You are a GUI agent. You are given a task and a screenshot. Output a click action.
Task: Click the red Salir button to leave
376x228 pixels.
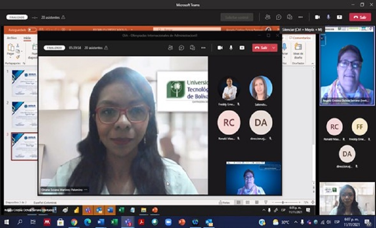pyautogui.click(x=360, y=17)
